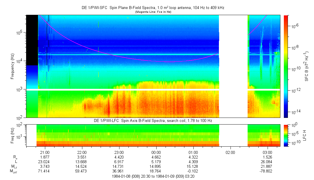This screenshot has width=314, height=180.
Task: Click the MLAT value -78.802
Action: pos(266,171)
